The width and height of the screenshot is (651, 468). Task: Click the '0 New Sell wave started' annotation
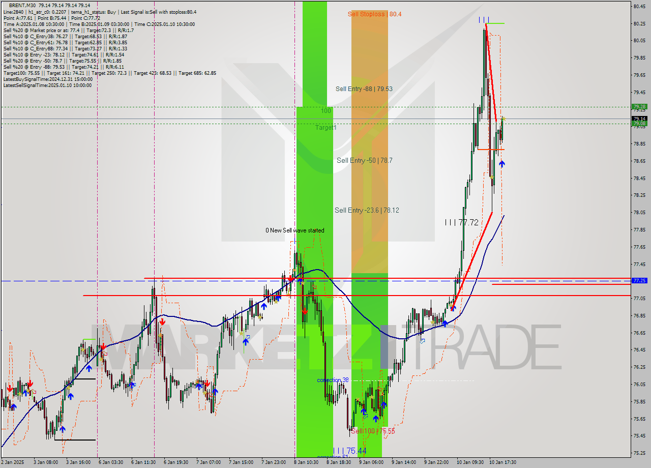pos(294,230)
